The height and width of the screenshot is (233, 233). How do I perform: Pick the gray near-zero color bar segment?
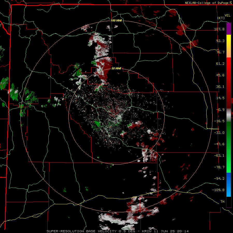coord(229,115)
